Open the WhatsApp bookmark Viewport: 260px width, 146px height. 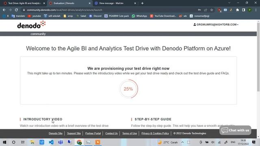point(139,16)
